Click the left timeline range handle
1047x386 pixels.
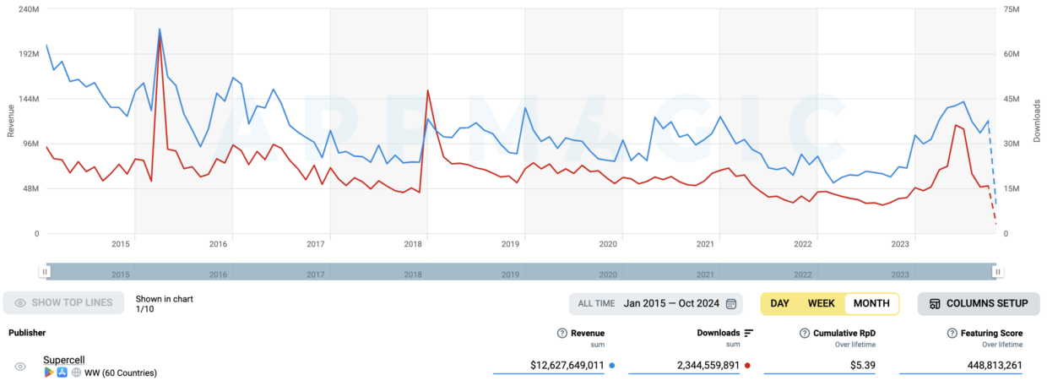click(x=45, y=271)
